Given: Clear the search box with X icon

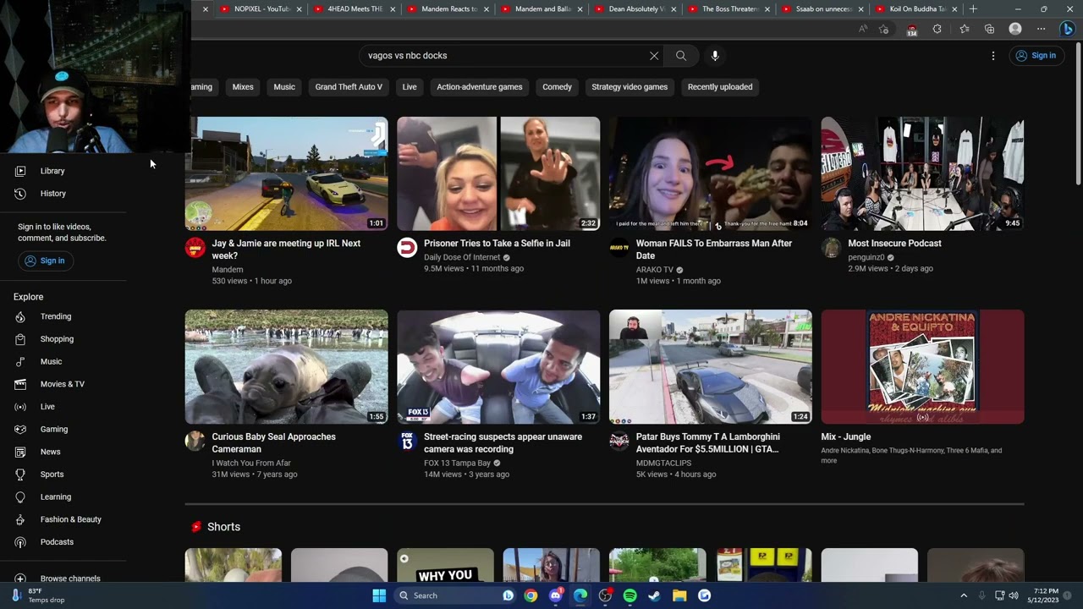Looking at the screenshot, I should point(654,56).
